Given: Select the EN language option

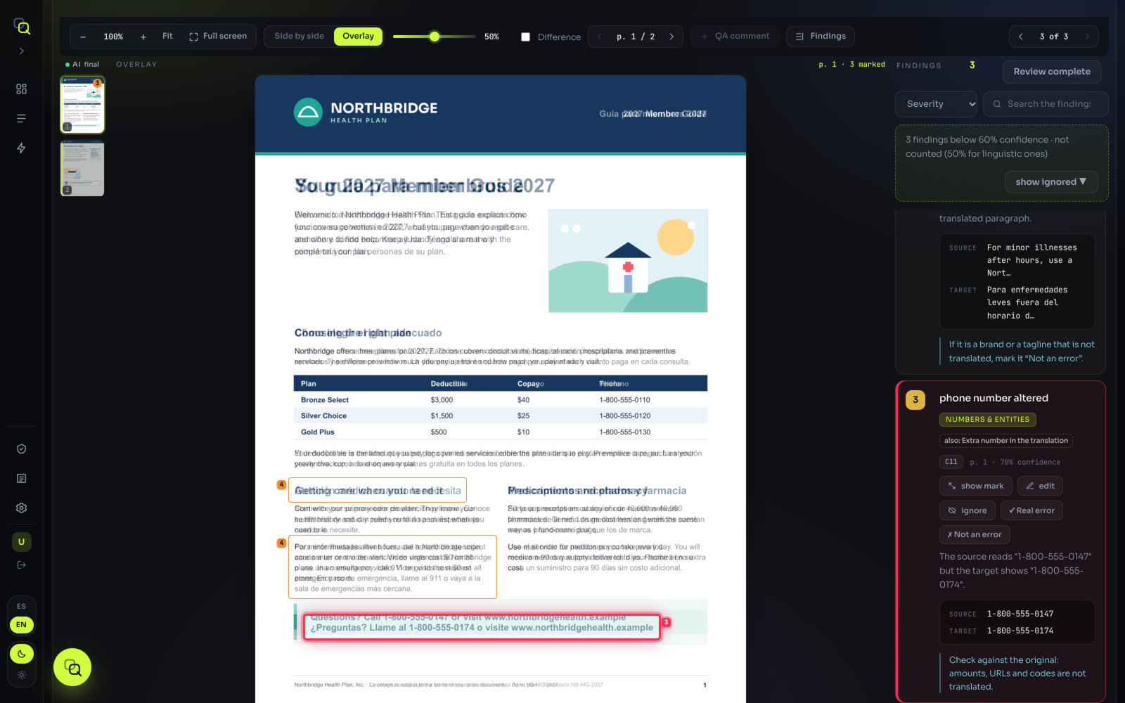Looking at the screenshot, I should 22,624.
